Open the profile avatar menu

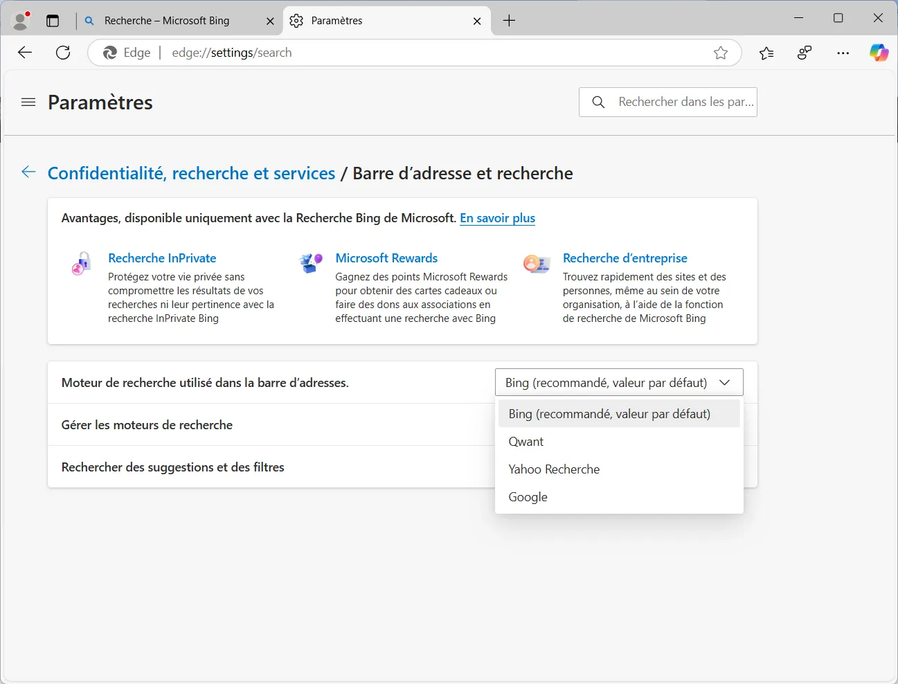[21, 20]
